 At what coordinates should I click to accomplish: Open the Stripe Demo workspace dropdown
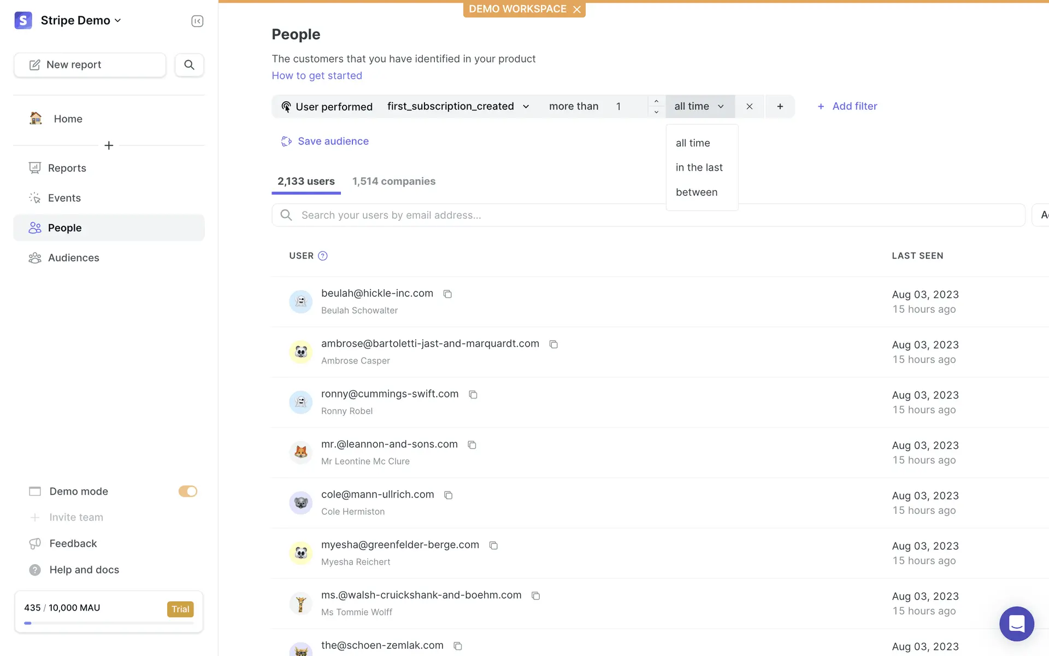[x=81, y=21]
